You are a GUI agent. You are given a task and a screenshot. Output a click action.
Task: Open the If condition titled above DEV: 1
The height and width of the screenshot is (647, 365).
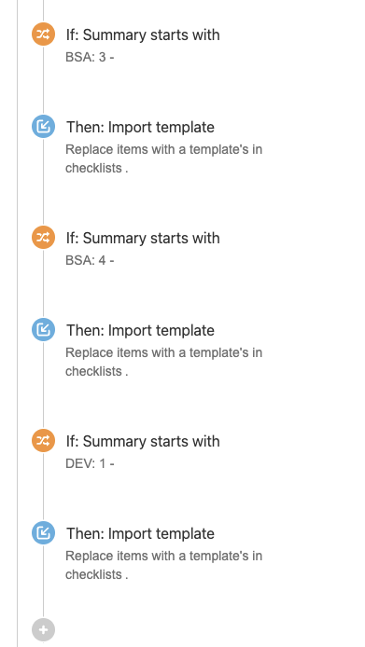(x=143, y=441)
